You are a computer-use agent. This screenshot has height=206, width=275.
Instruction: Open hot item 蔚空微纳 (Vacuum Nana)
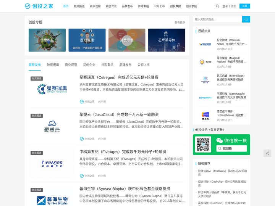point(232,42)
